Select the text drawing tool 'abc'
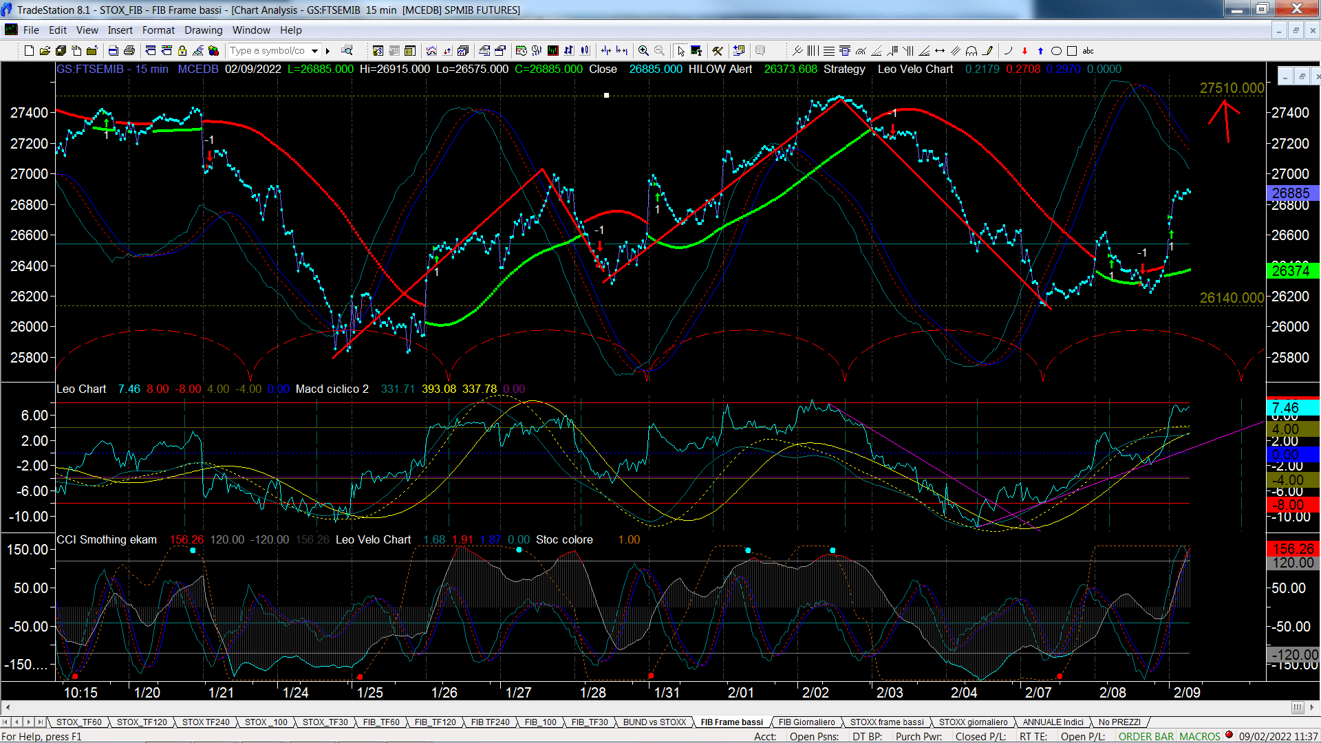 point(1088,51)
